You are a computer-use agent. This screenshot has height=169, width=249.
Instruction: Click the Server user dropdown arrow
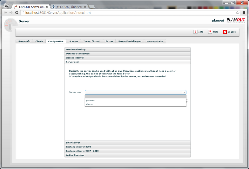[184, 92]
